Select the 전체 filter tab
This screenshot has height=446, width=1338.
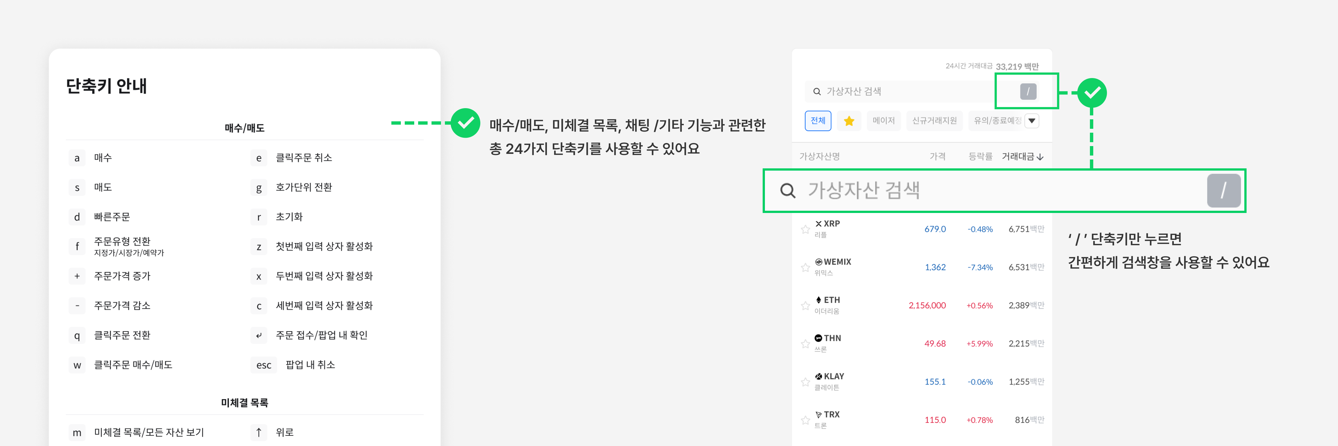click(818, 120)
